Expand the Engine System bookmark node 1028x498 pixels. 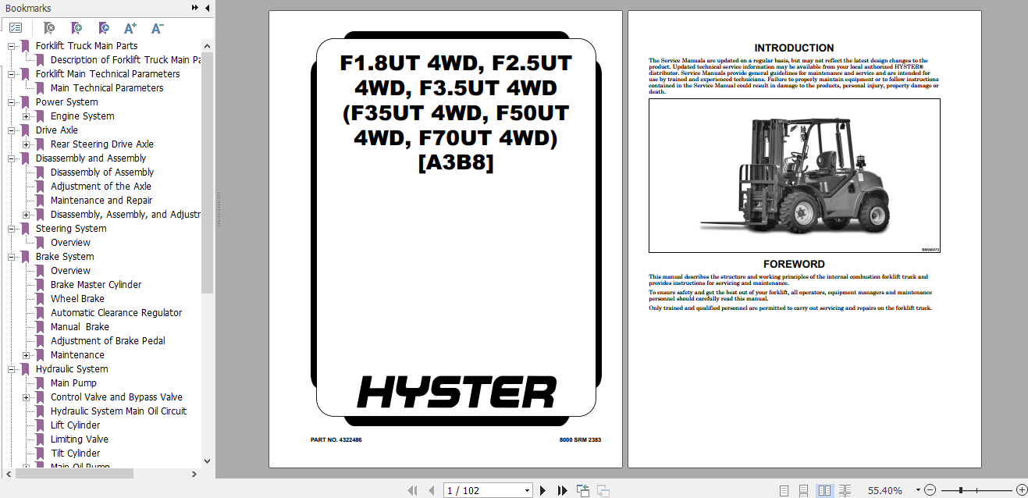(x=26, y=116)
